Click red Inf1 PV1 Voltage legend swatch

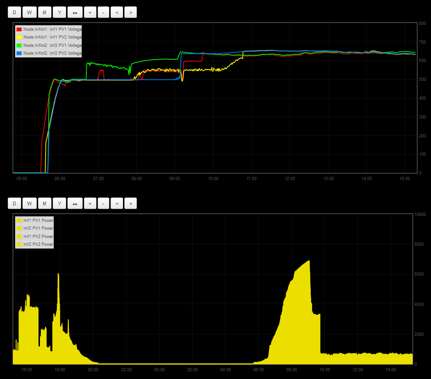point(19,29)
